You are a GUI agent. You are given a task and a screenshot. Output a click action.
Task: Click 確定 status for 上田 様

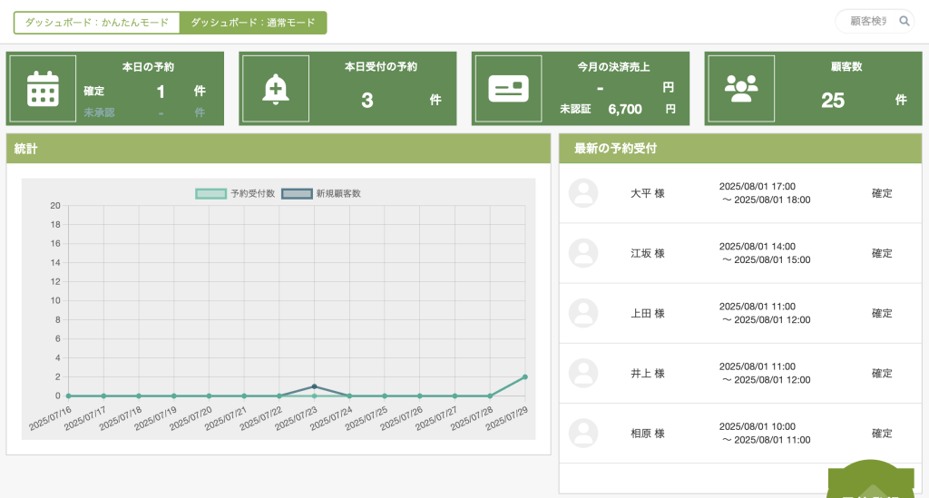[x=882, y=313]
